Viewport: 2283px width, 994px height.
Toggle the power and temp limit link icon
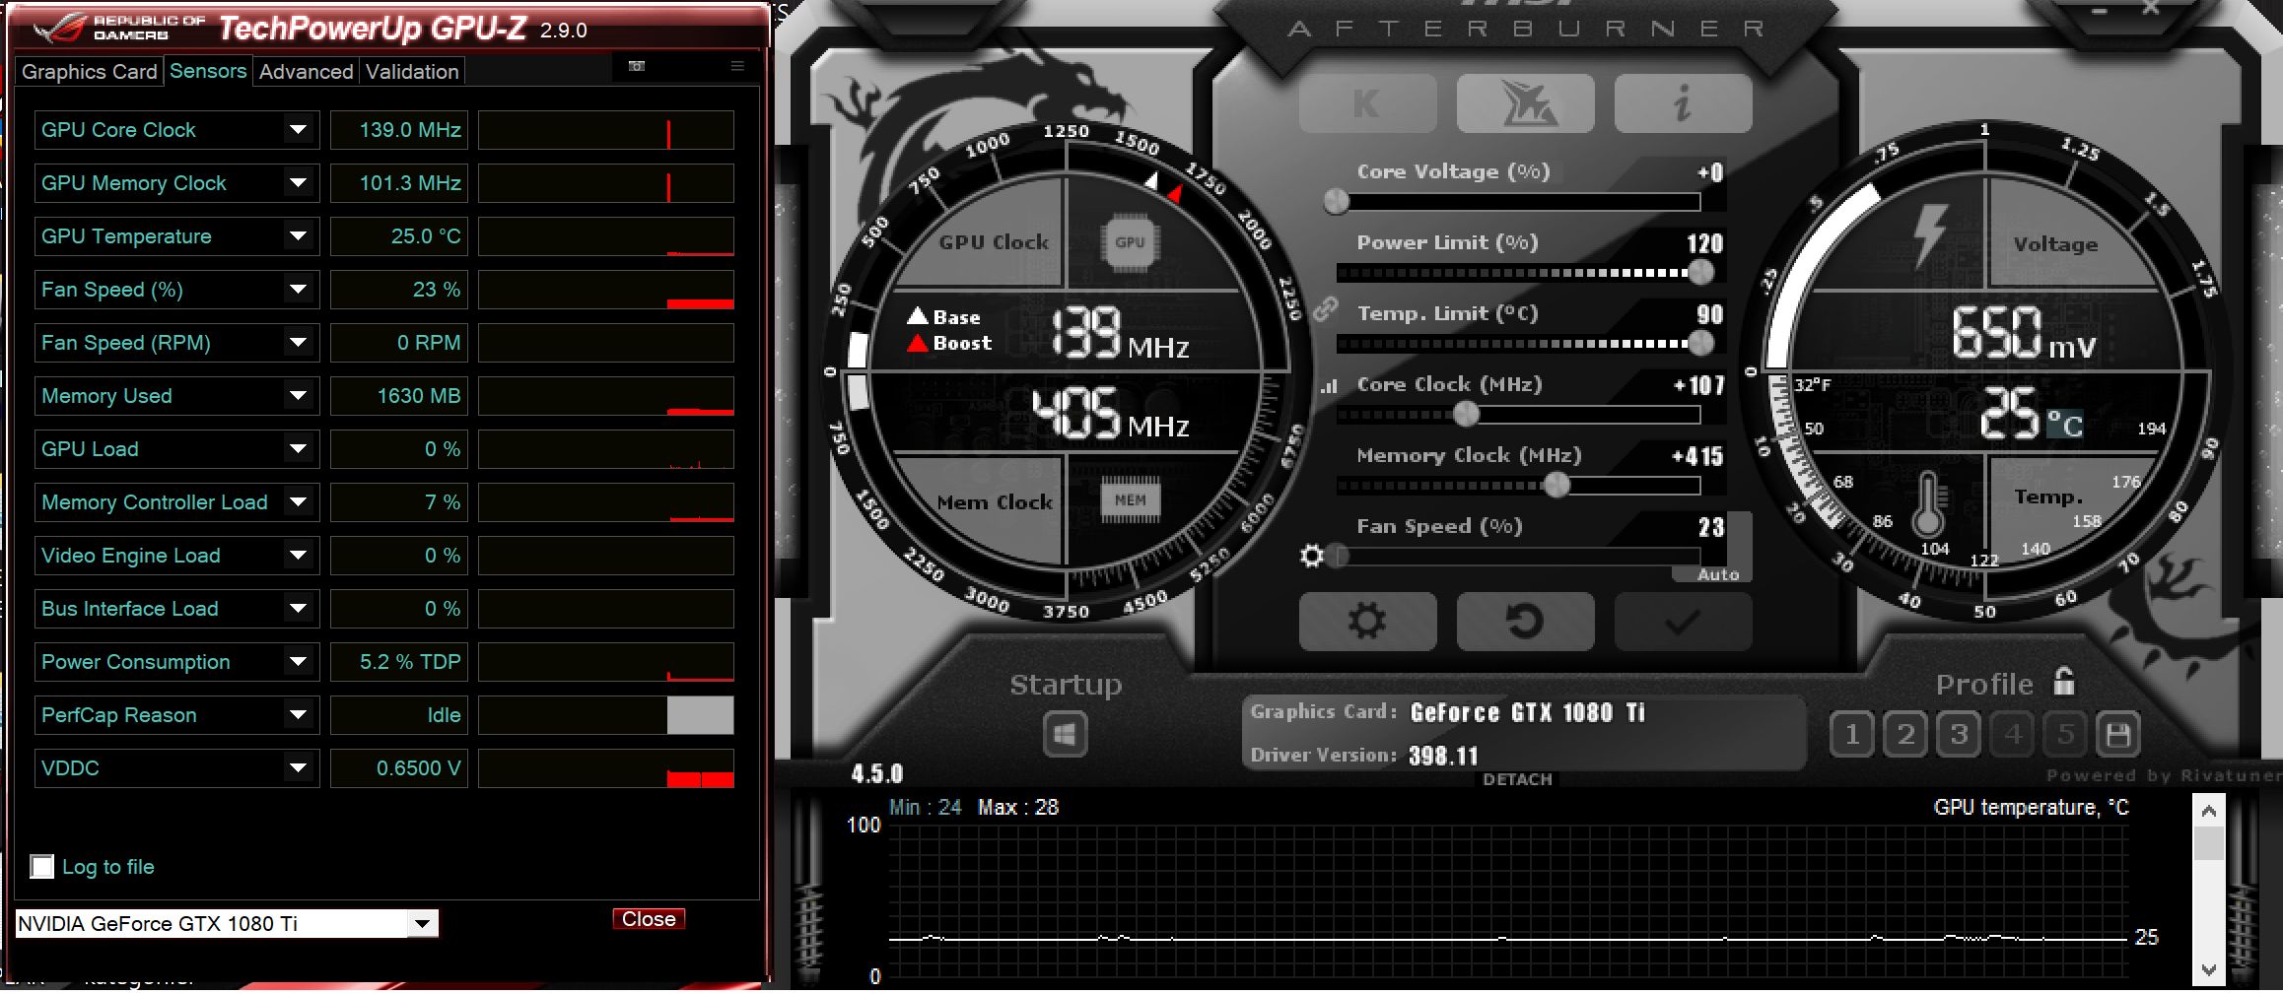1326,309
